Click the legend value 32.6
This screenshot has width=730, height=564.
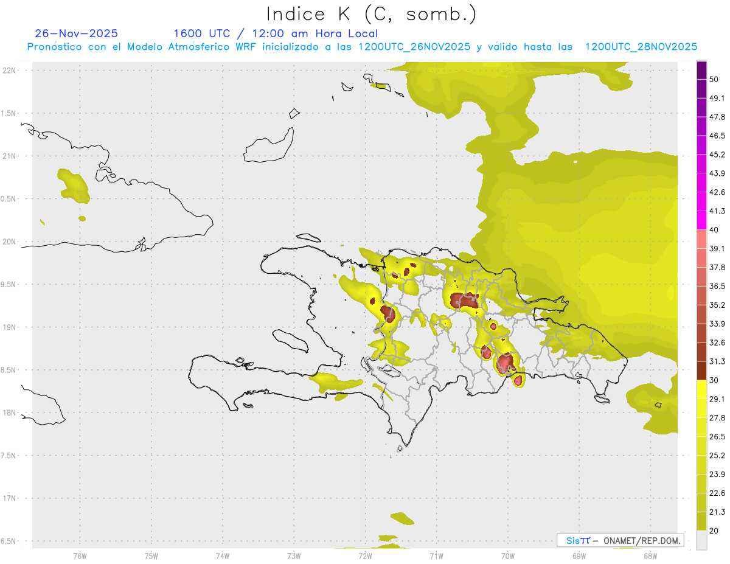coord(717,343)
